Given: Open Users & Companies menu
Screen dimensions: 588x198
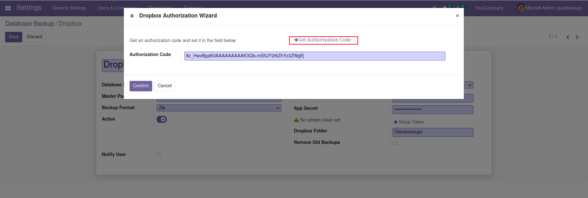Looking at the screenshot, I should [117, 8].
